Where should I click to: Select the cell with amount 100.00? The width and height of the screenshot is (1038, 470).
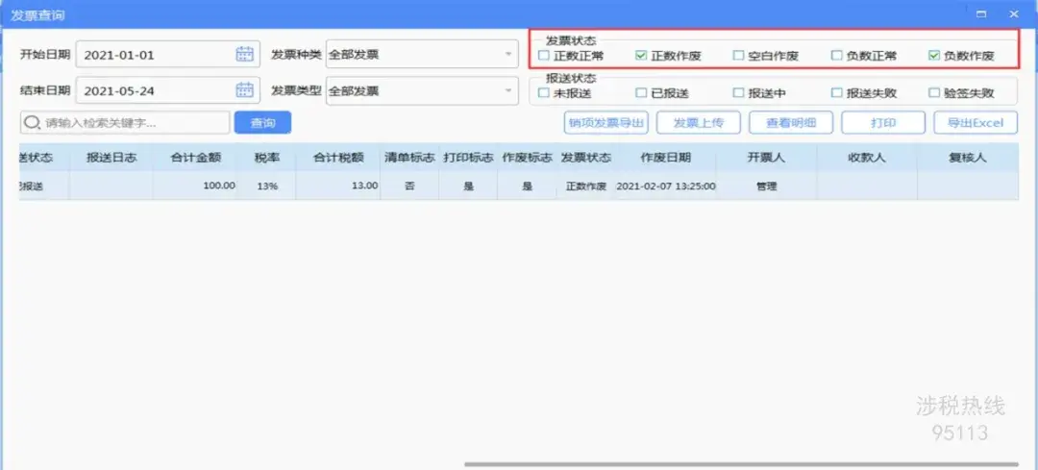pyautogui.click(x=195, y=186)
